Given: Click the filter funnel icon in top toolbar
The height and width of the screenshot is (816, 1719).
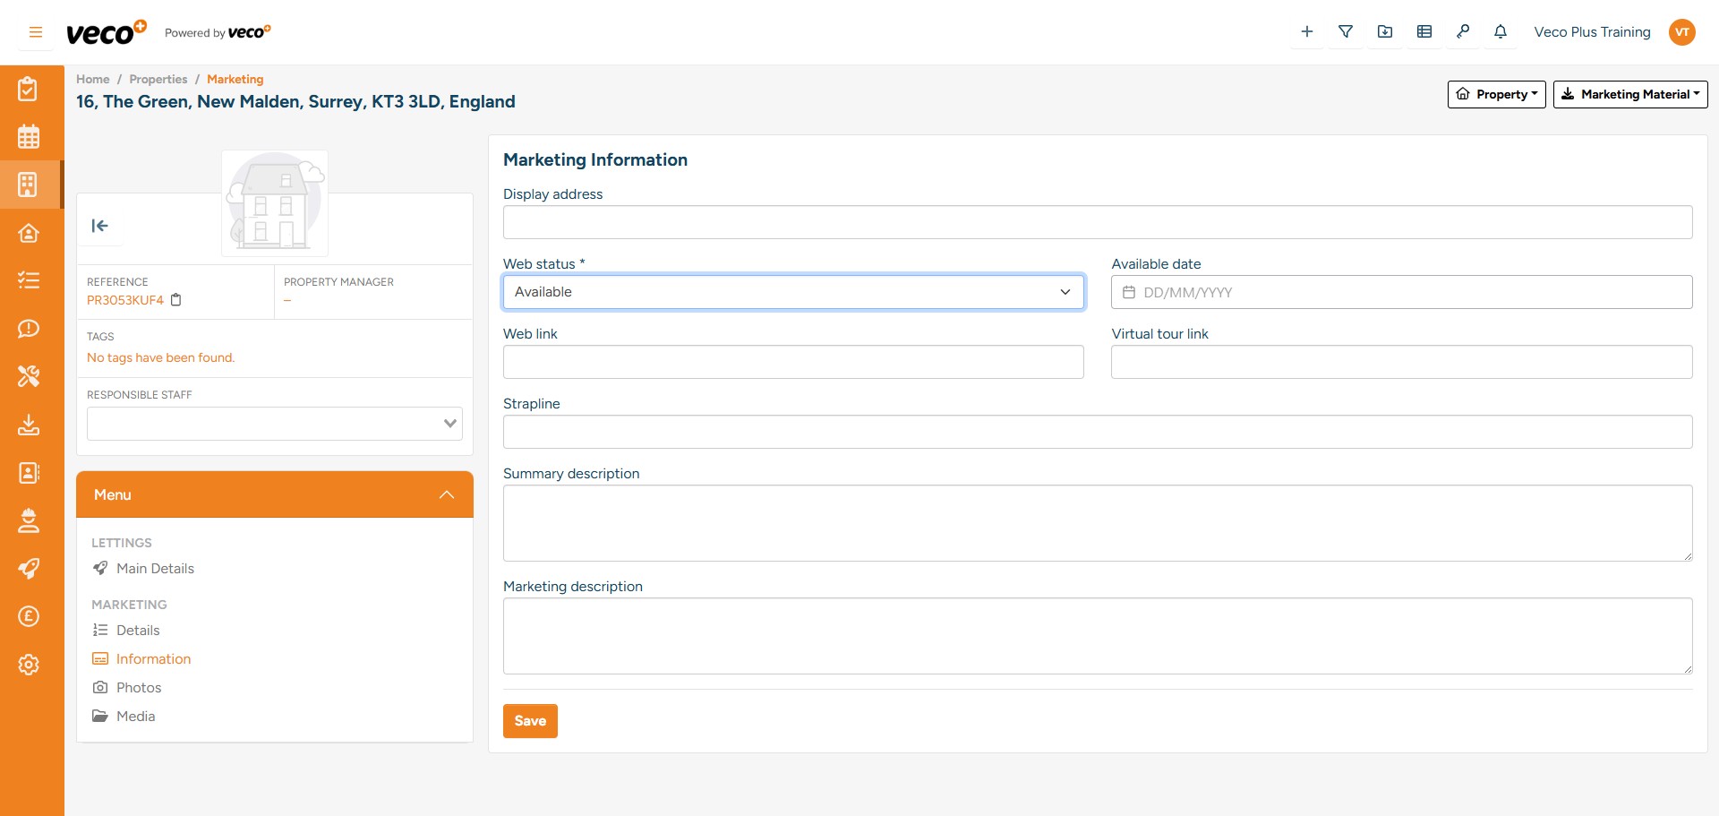Looking at the screenshot, I should pyautogui.click(x=1346, y=31).
